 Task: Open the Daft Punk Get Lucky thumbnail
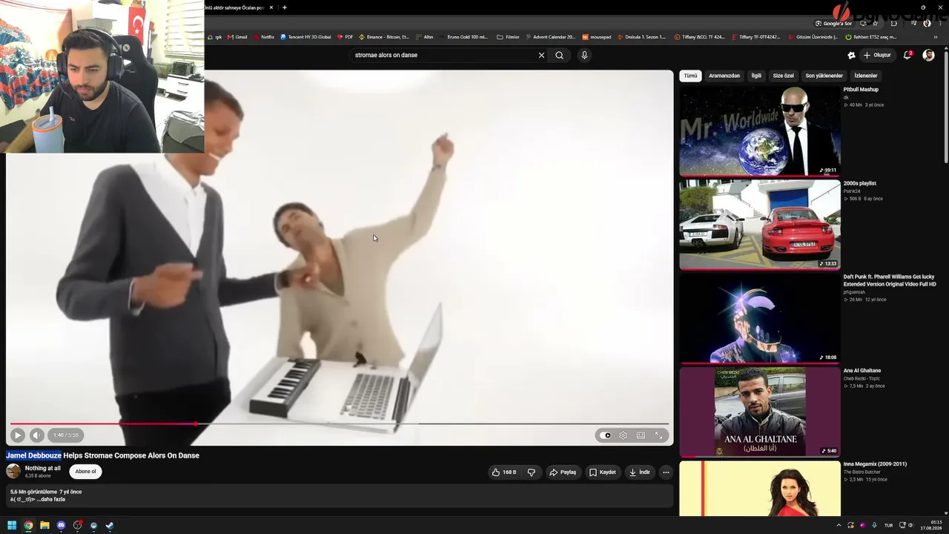coord(760,317)
